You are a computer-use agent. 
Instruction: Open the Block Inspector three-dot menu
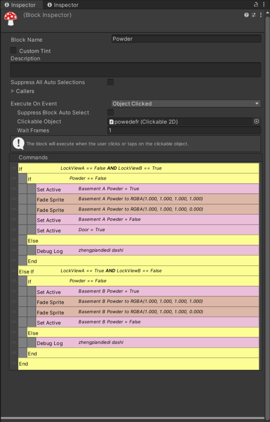tap(261, 15)
